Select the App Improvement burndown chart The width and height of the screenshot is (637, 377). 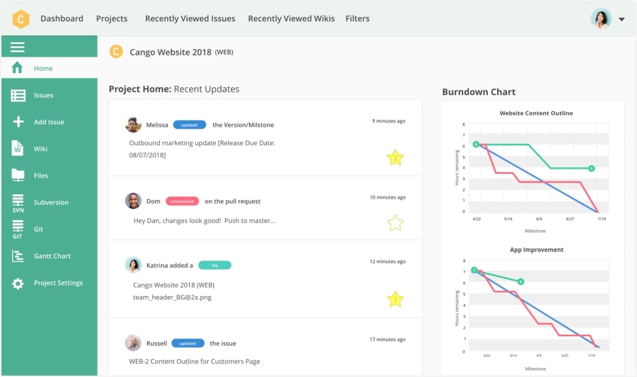pyautogui.click(x=537, y=250)
